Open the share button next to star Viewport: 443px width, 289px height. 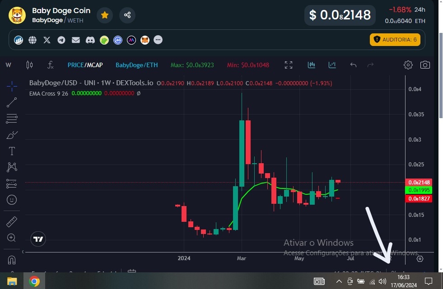pyautogui.click(x=127, y=15)
